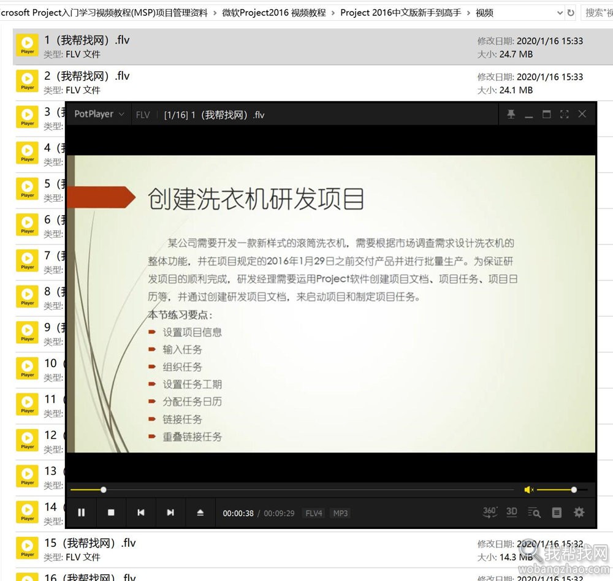Click the total duration 00:09:29
The height and width of the screenshot is (581, 613).
pyautogui.click(x=279, y=514)
